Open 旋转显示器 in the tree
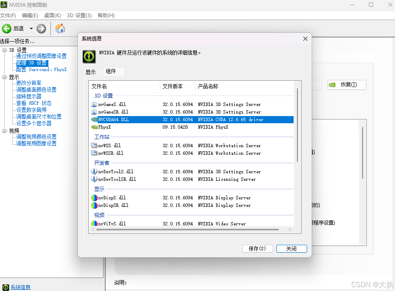 click(x=29, y=96)
